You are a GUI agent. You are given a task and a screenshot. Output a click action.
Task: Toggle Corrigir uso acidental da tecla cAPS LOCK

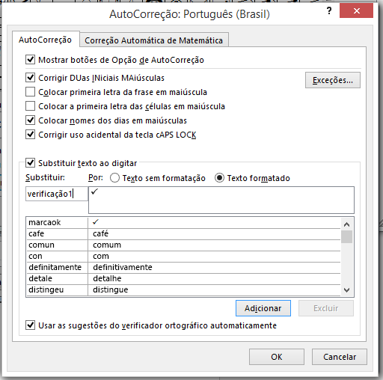pyautogui.click(x=30, y=135)
